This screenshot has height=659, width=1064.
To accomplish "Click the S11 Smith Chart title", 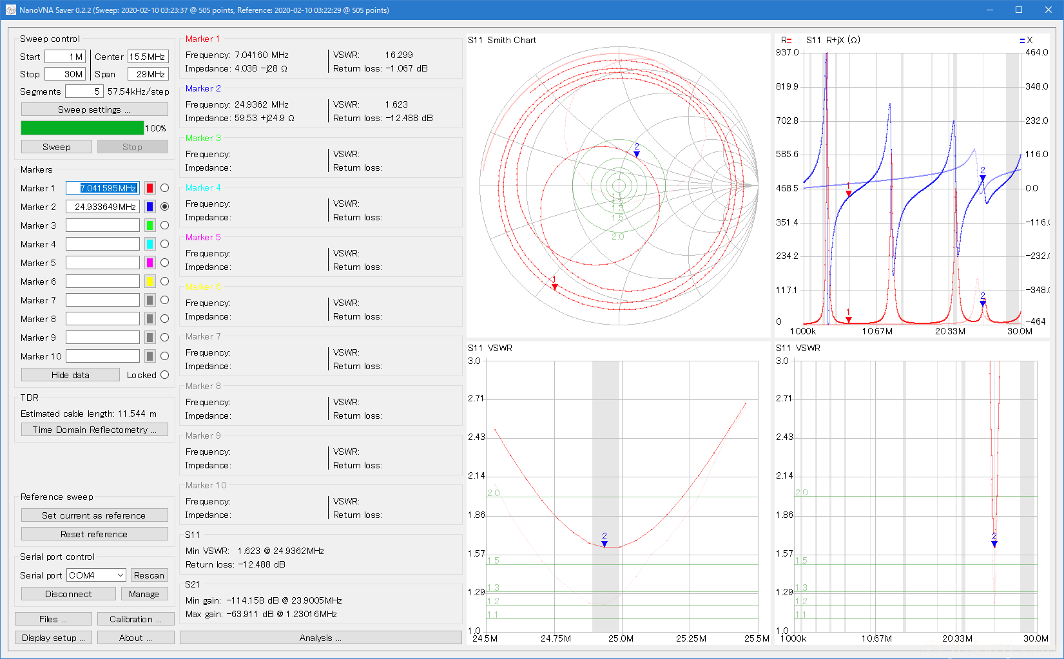I will point(502,40).
